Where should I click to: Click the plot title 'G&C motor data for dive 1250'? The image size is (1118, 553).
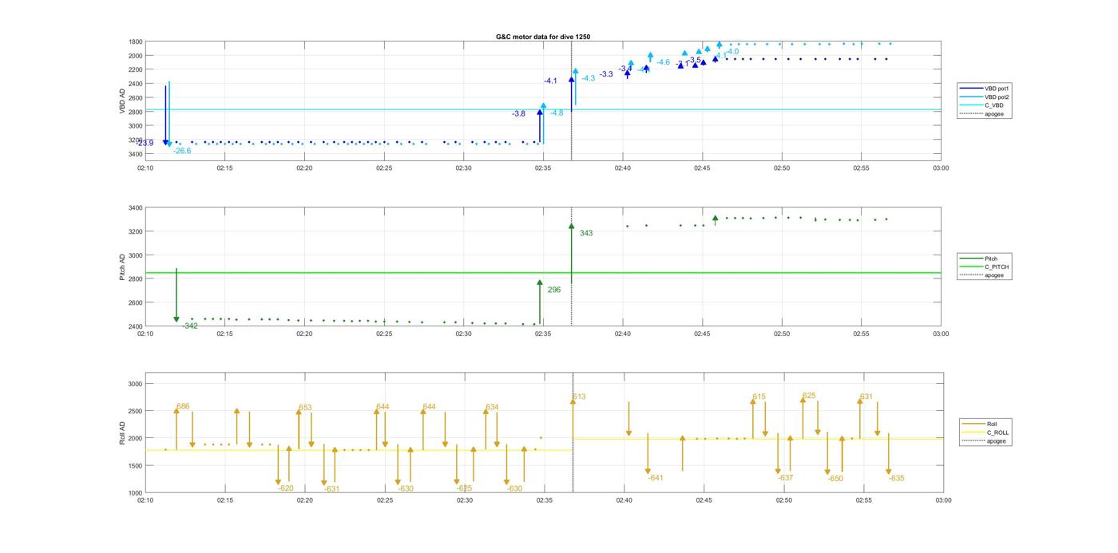click(543, 37)
